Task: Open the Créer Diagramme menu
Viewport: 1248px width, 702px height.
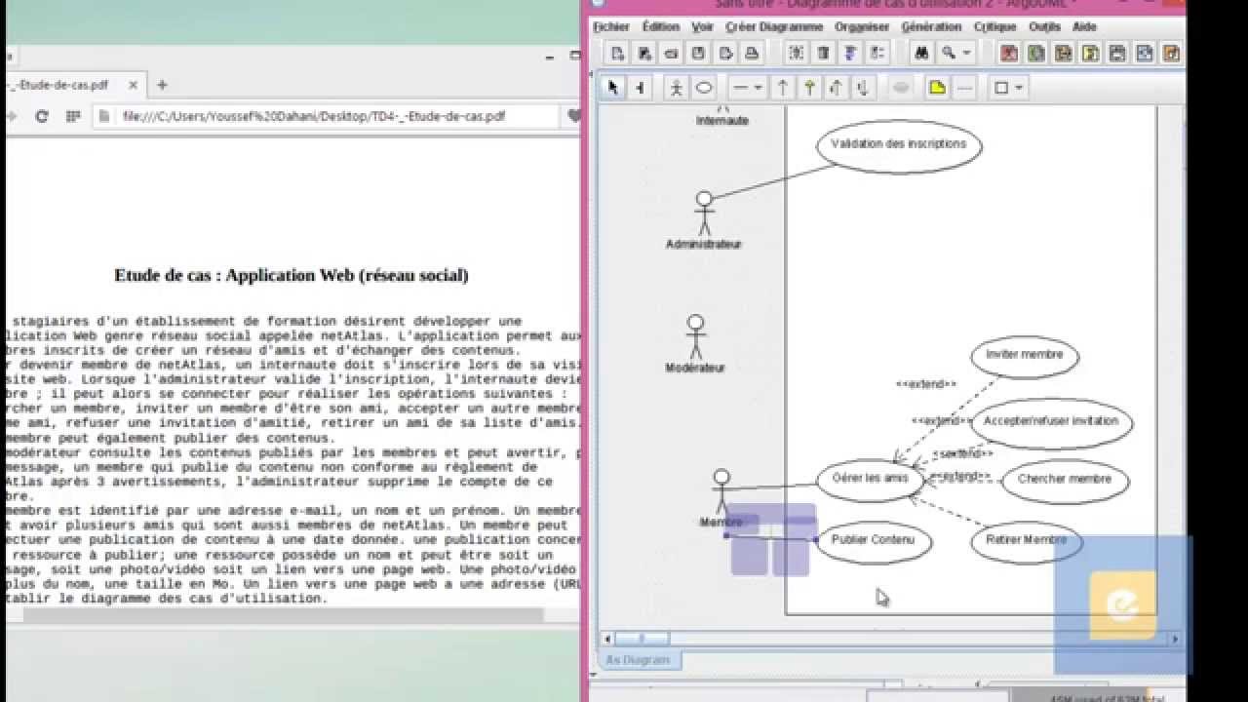Action: (774, 27)
